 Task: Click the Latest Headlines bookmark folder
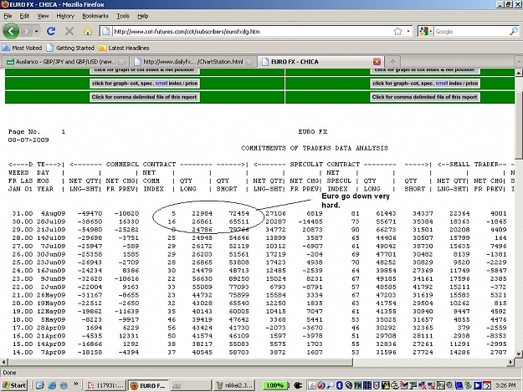(124, 48)
